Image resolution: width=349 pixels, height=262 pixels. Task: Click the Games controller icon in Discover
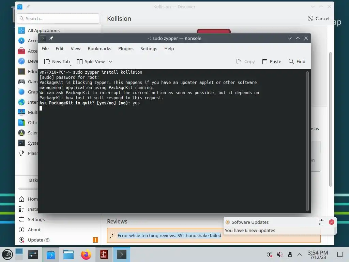[x=21, y=82]
